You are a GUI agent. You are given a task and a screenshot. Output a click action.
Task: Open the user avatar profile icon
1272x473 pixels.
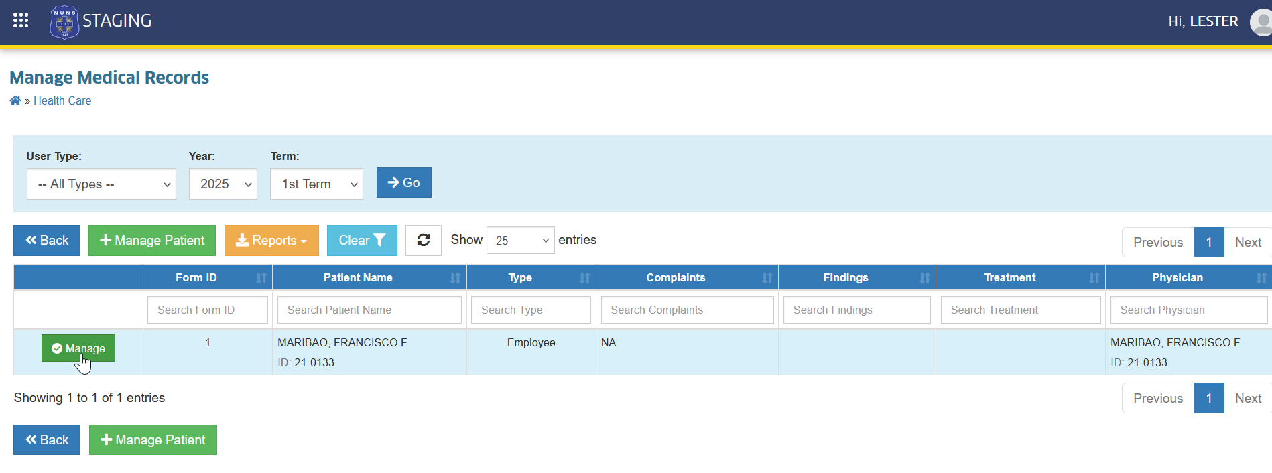click(1261, 22)
